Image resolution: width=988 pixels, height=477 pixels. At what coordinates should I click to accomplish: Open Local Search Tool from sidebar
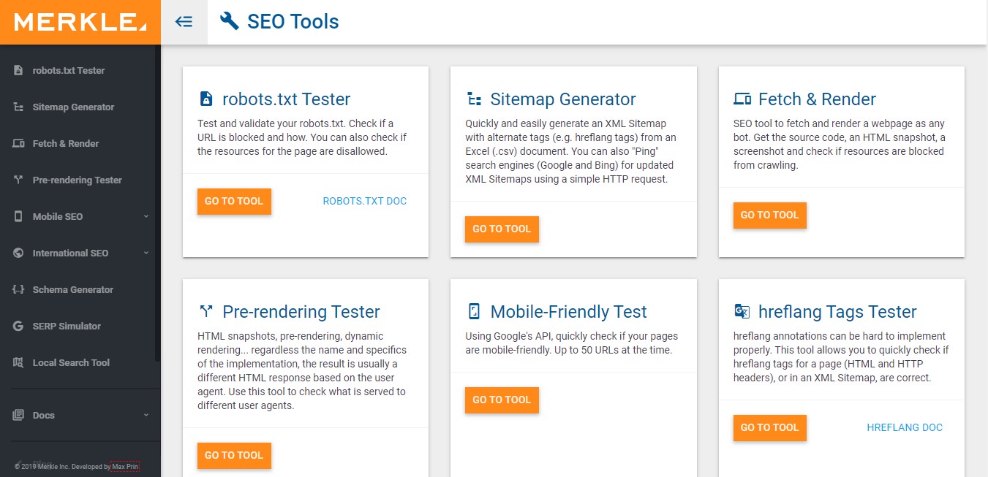[71, 362]
